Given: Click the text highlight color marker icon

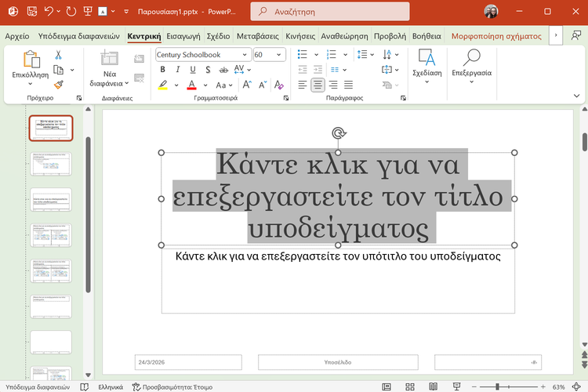Looking at the screenshot, I should [x=163, y=85].
